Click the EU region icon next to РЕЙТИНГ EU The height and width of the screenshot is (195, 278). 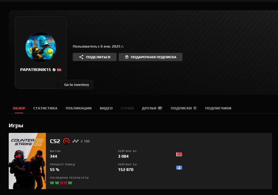click(x=179, y=167)
